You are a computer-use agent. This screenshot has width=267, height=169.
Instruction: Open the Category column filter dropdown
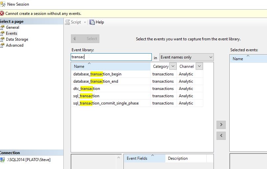173,66
